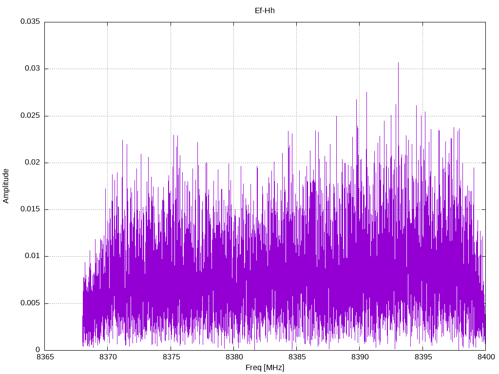The height and width of the screenshot is (374, 499).
Task: Click the 8375 x-axis tick label
Action: pos(171,357)
